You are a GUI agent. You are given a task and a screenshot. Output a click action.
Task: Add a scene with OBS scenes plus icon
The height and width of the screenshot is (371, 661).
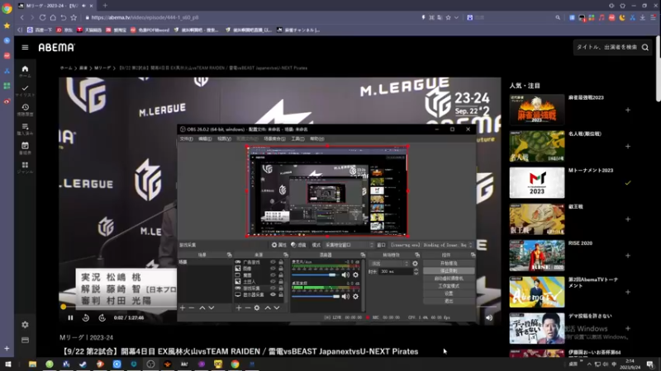(x=183, y=308)
